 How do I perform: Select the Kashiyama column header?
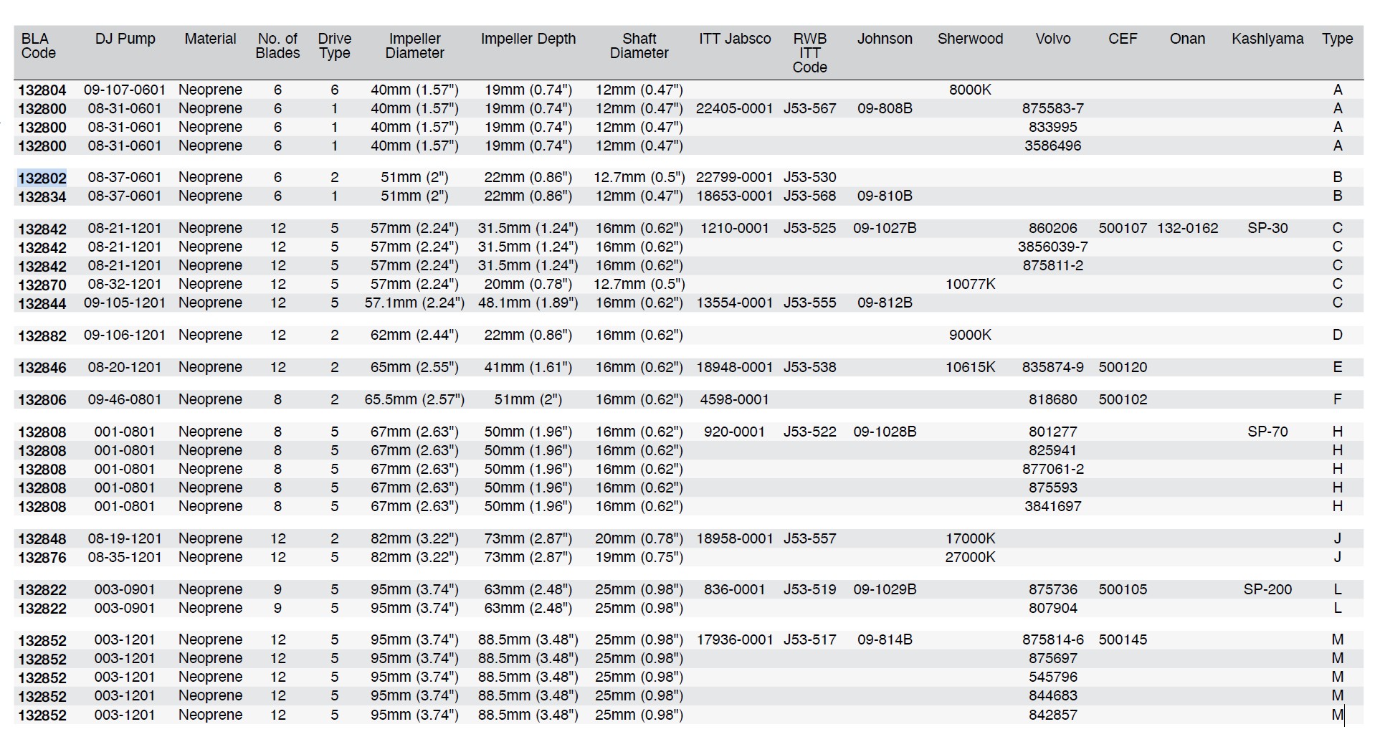coord(1267,39)
